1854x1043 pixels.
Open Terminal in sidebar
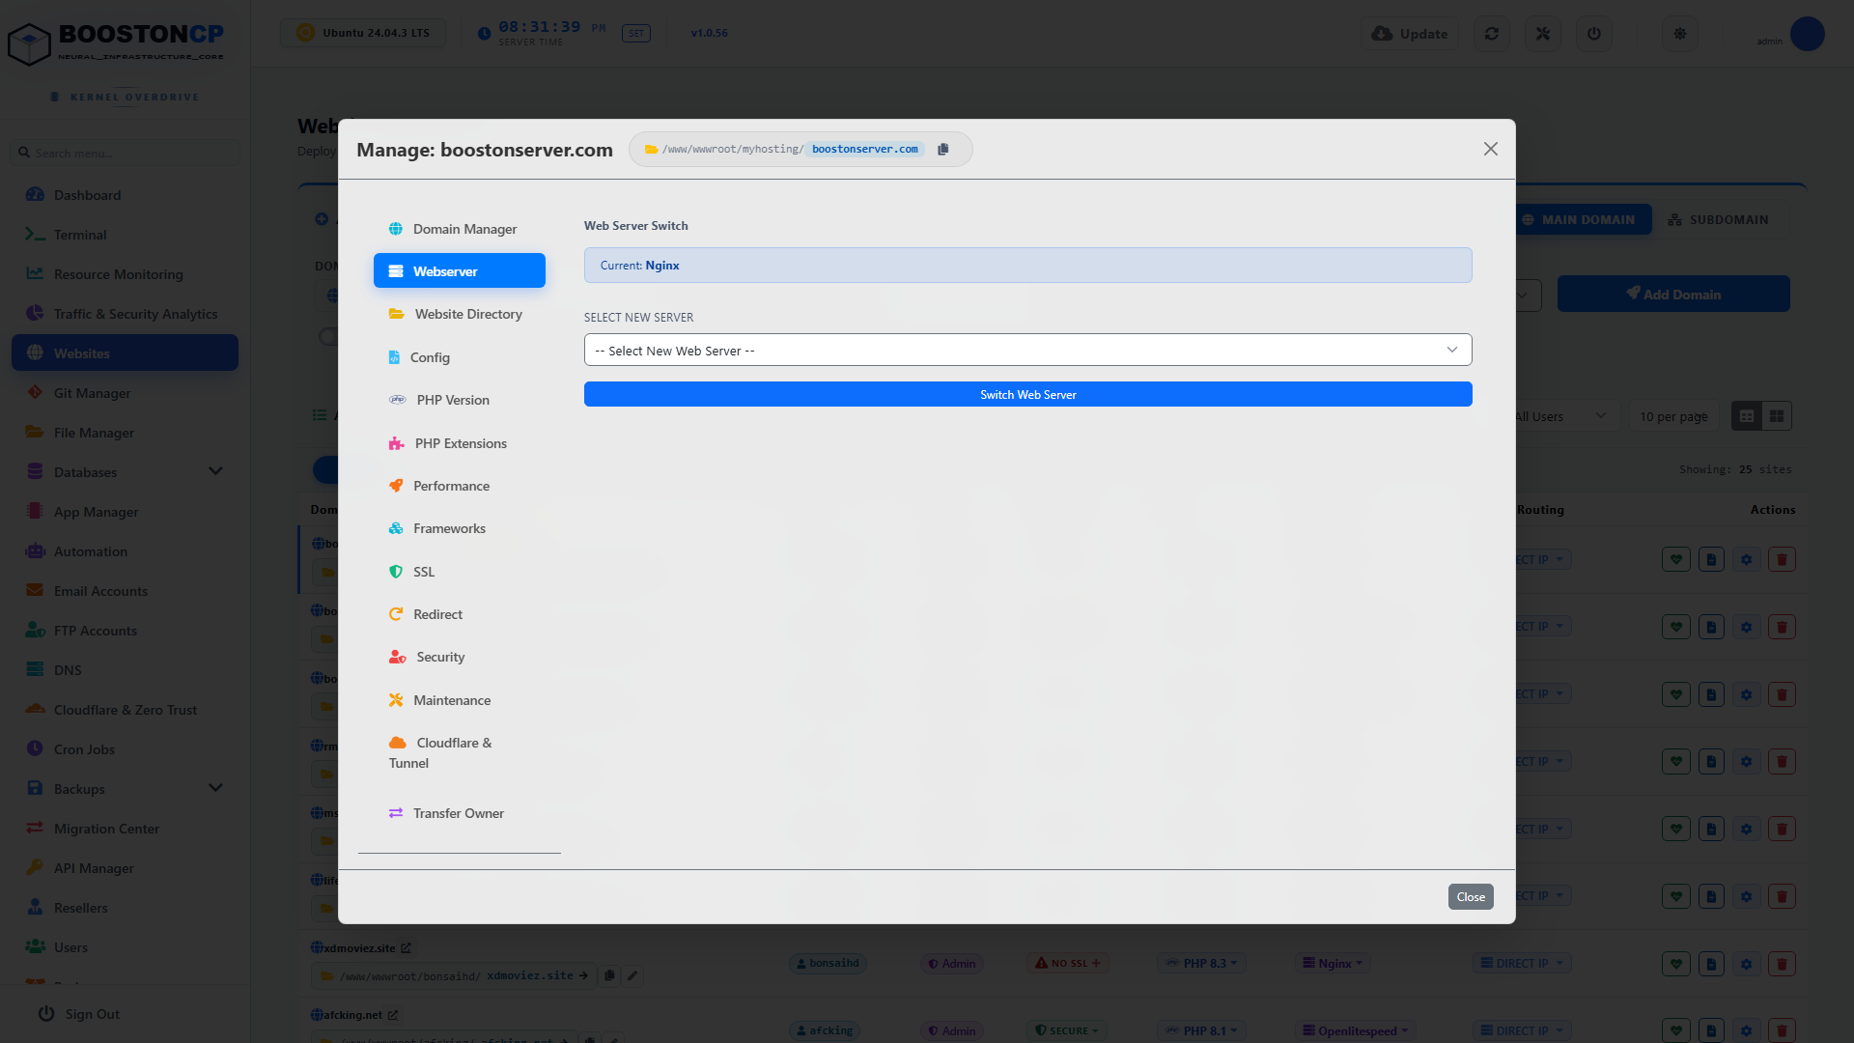click(125, 235)
